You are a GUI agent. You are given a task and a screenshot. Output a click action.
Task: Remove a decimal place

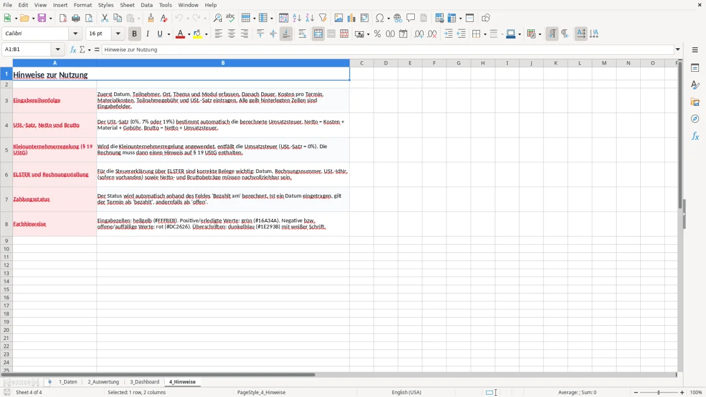[432, 34]
